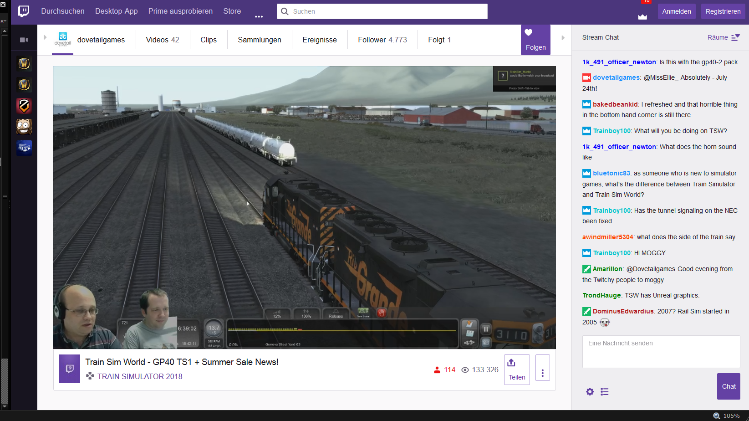The height and width of the screenshot is (421, 749).
Task: Click the heart icon on the Folgen button
Action: coord(528,32)
